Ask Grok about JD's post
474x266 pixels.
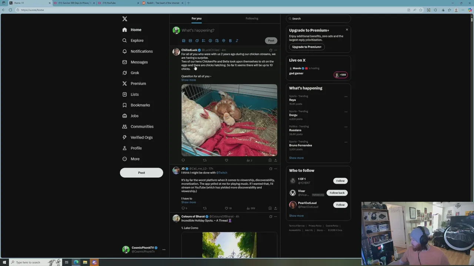[271, 169]
